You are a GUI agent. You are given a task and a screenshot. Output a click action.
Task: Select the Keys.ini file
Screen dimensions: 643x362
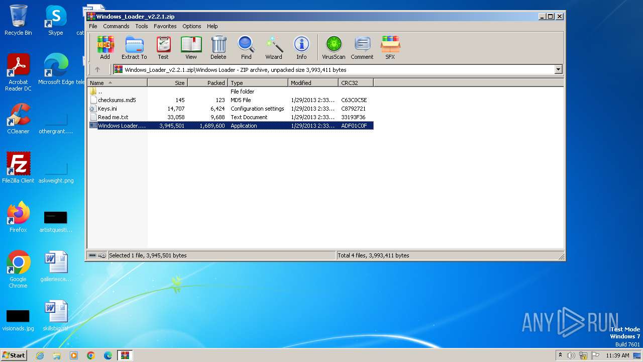231,109
